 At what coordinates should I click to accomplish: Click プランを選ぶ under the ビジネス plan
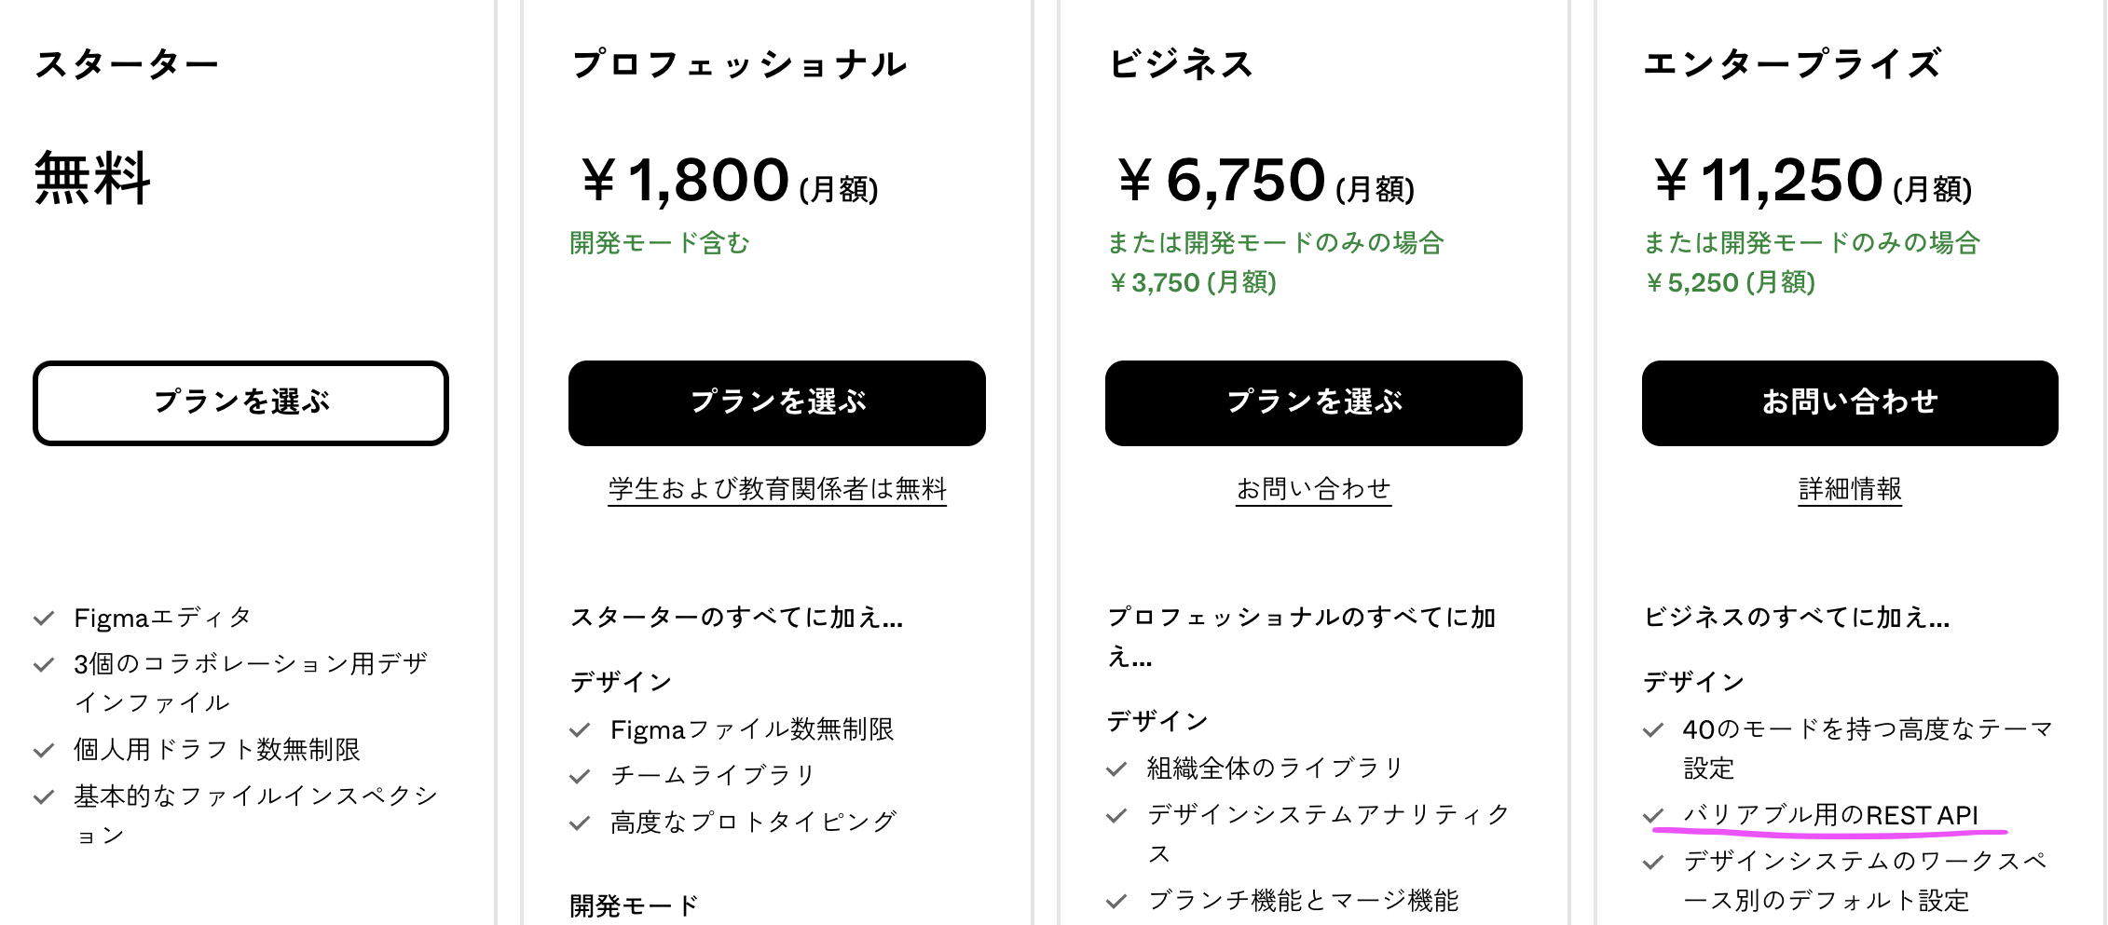[x=1313, y=402]
